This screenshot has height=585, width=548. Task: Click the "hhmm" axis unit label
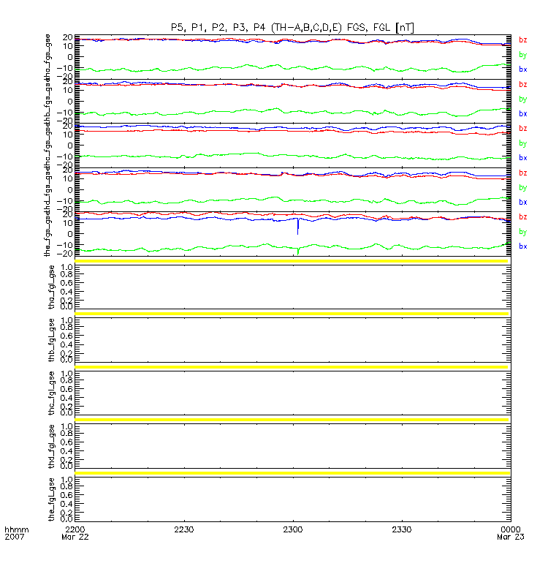16,529
